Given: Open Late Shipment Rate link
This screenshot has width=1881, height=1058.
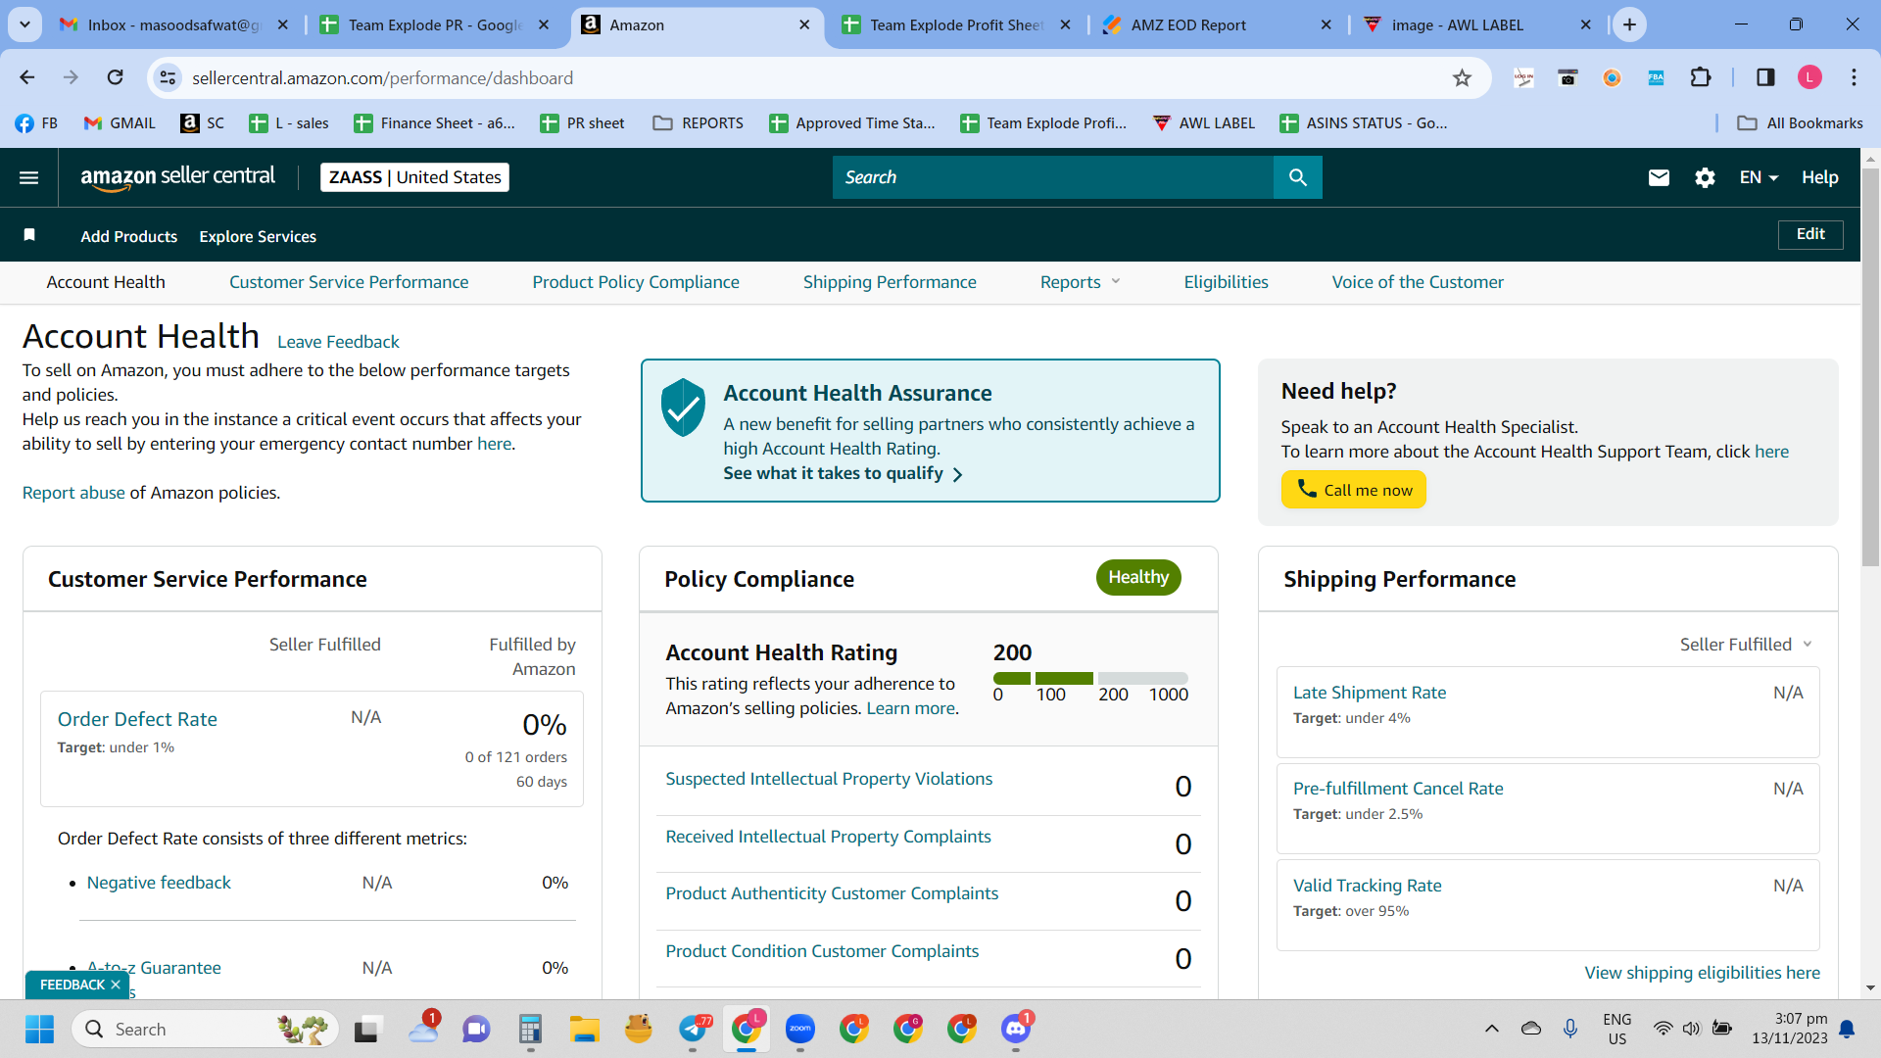Looking at the screenshot, I should pyautogui.click(x=1370, y=693).
